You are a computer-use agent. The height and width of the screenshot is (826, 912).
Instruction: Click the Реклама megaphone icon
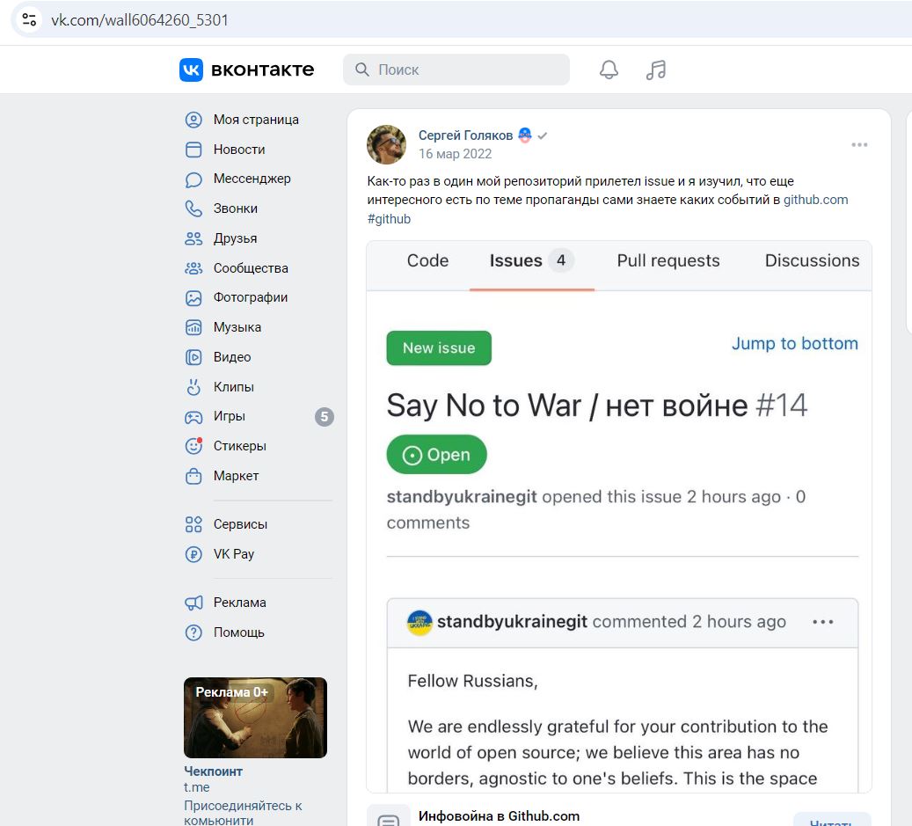(193, 603)
